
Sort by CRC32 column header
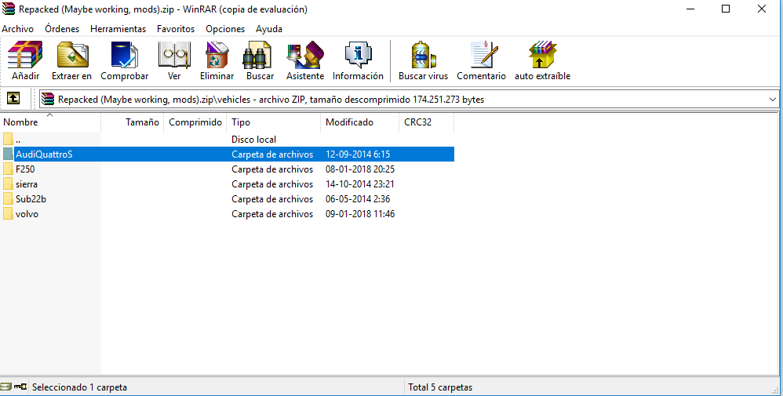427,122
